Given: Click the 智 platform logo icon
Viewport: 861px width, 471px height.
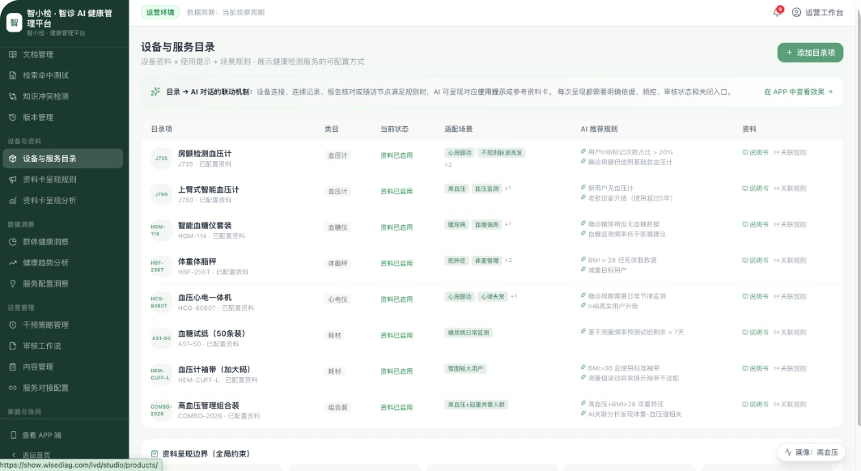Looking at the screenshot, I should (x=15, y=23).
